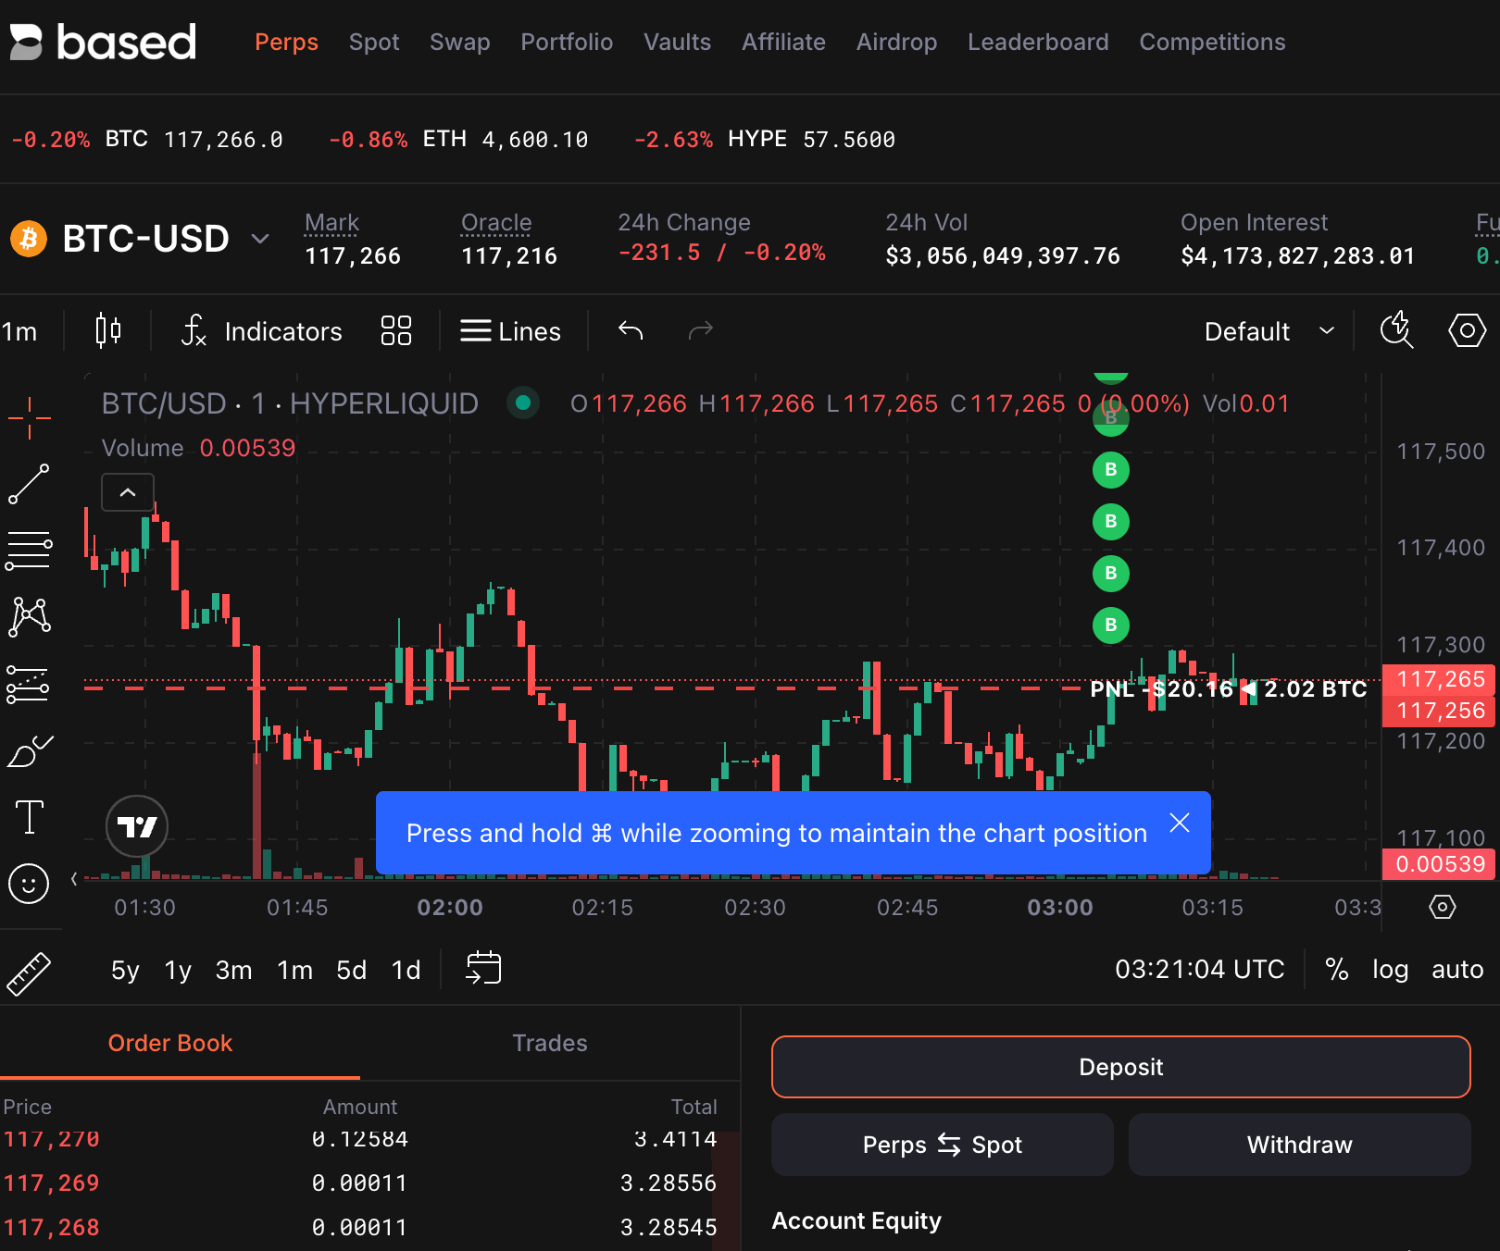Open chart settings hexagon icon
Screen dimensions: 1500x1251
click(x=1468, y=330)
